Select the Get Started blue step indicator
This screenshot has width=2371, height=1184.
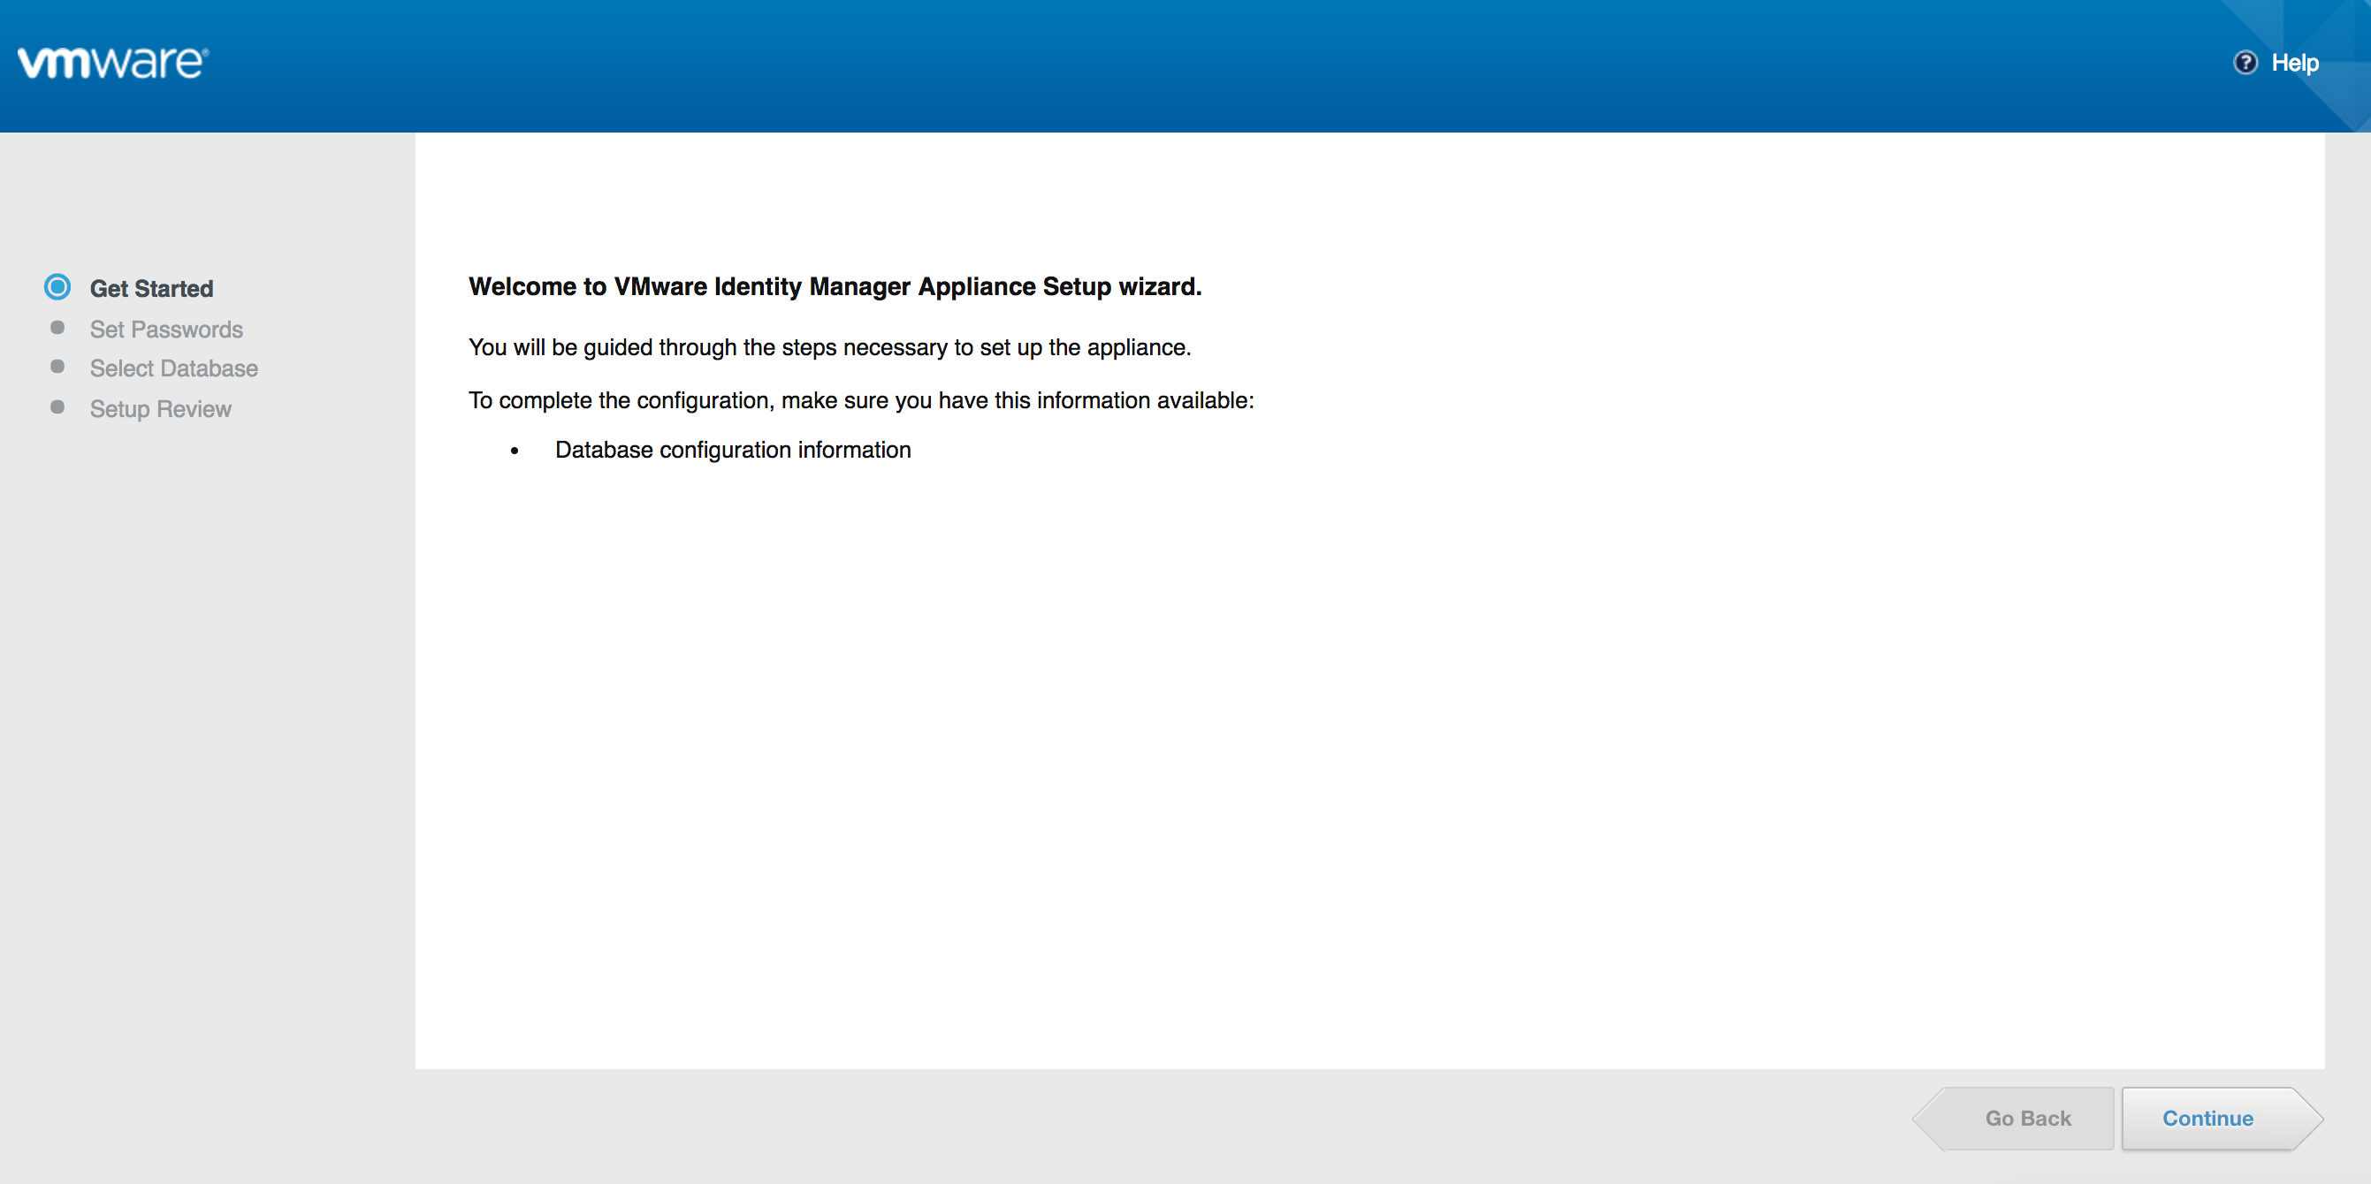[x=57, y=287]
